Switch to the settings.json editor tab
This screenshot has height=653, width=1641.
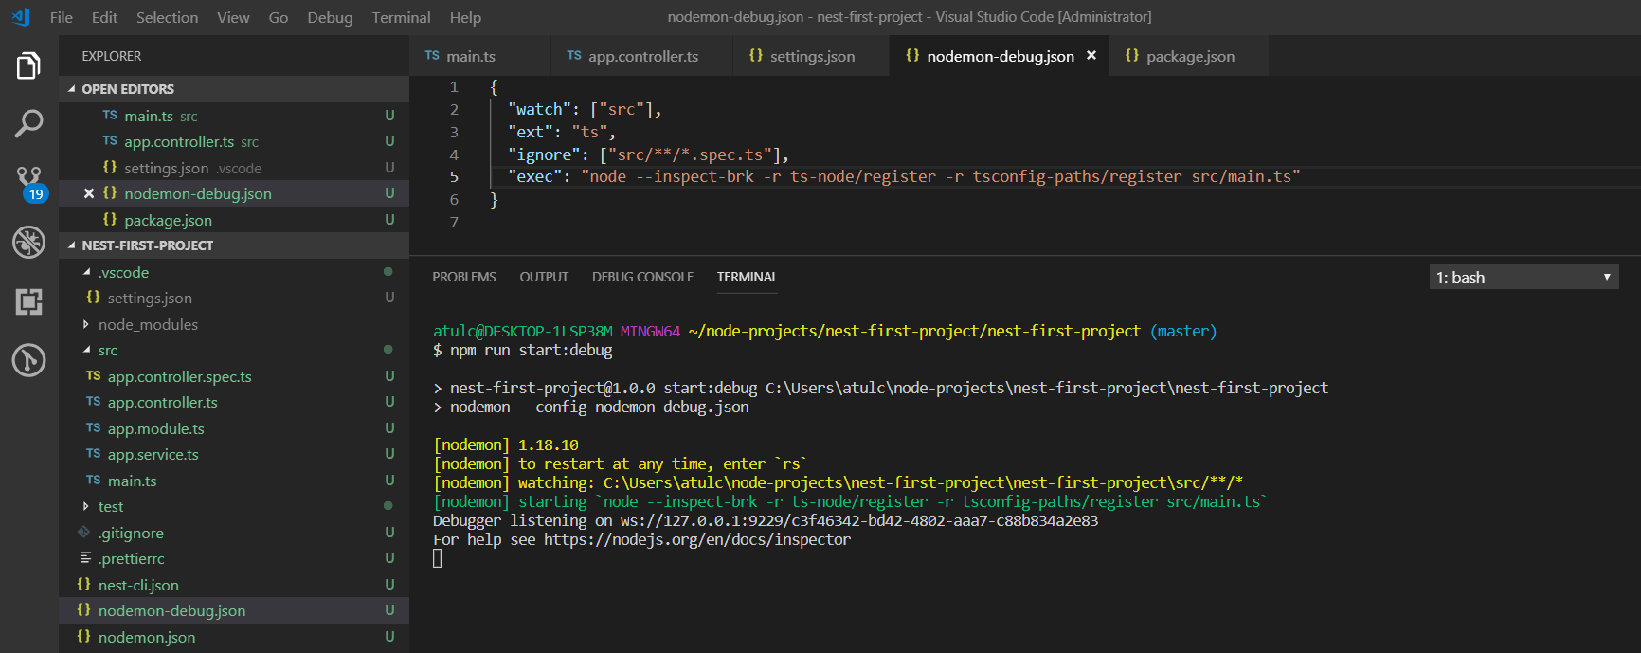[812, 56]
